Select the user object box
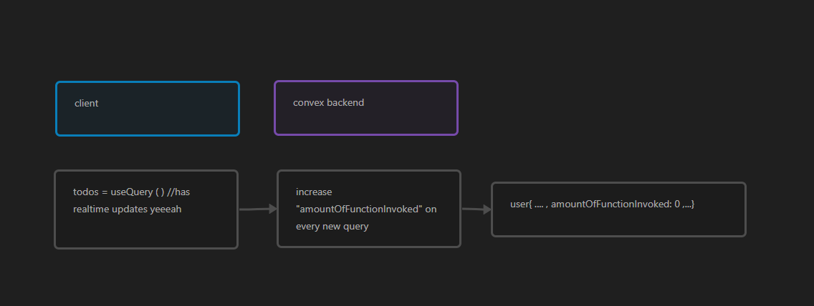This screenshot has height=306, width=814. click(x=619, y=209)
